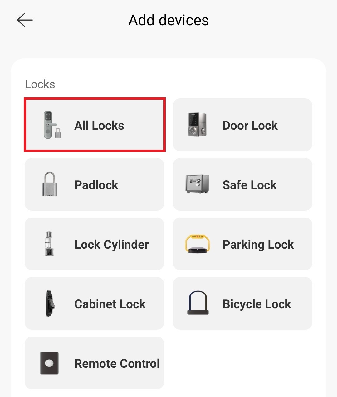Tap the Bicycle Lock U-shaped icon
Image resolution: width=337 pixels, height=397 pixels.
tap(198, 303)
